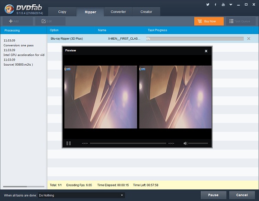
Task: Select the 'X-MEN__FIRST_CLAS...' task name
Action: (124, 38)
